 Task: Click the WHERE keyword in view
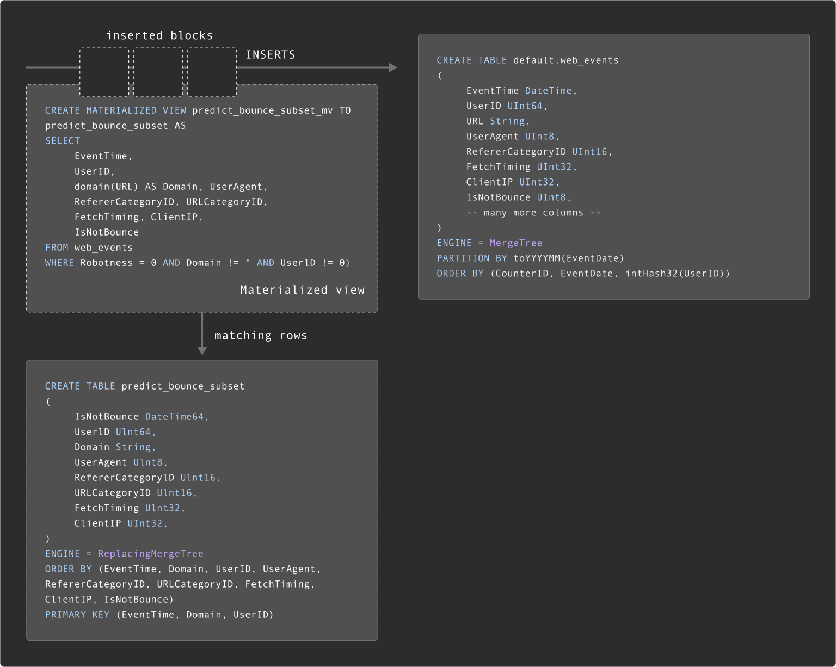click(x=59, y=263)
